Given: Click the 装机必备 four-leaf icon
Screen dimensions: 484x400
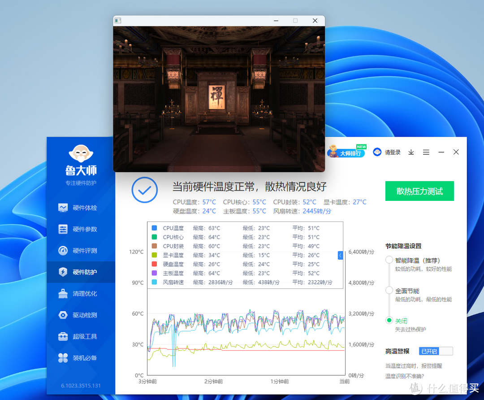Looking at the screenshot, I should [63, 358].
